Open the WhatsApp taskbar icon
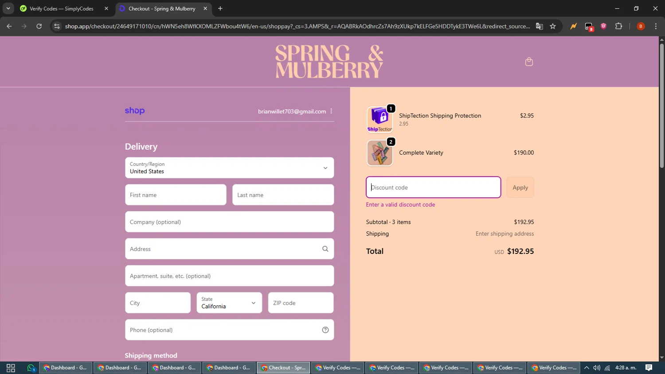This screenshot has width=665, height=374. [x=31, y=368]
